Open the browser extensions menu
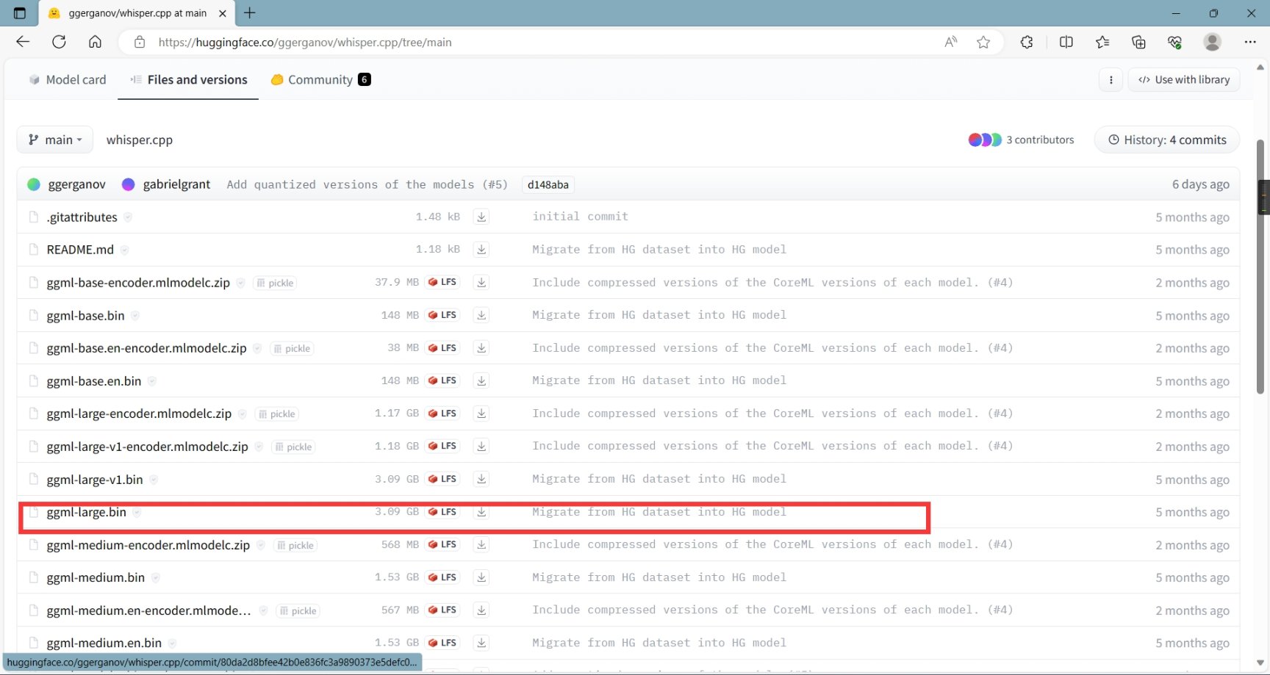This screenshot has width=1270, height=675. coord(1027,42)
